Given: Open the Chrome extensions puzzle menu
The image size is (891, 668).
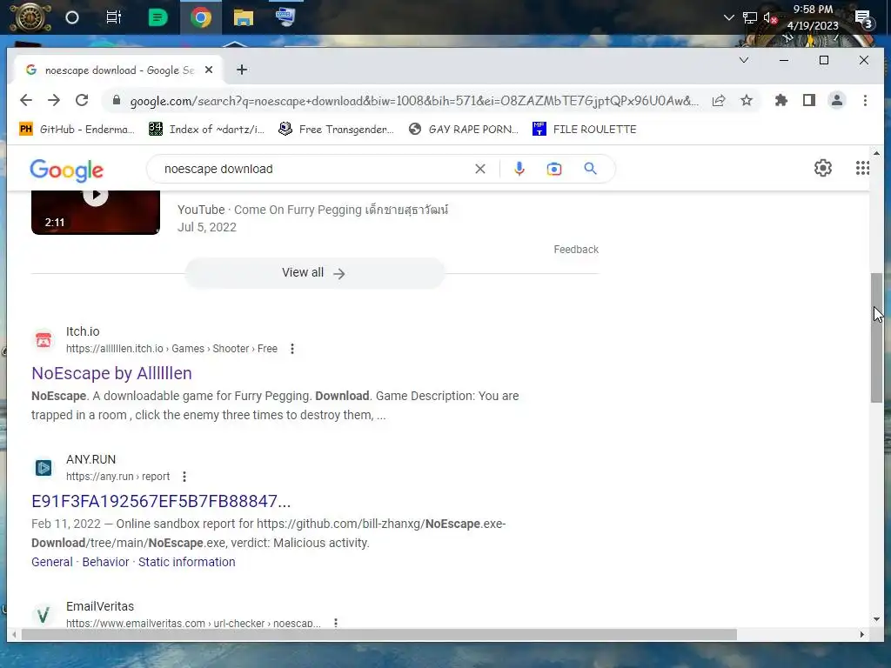Looking at the screenshot, I should 781,101.
